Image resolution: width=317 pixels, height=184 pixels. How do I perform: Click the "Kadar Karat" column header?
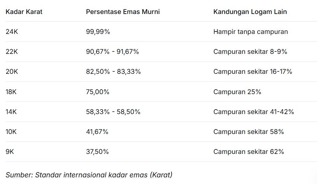pyautogui.click(x=24, y=12)
